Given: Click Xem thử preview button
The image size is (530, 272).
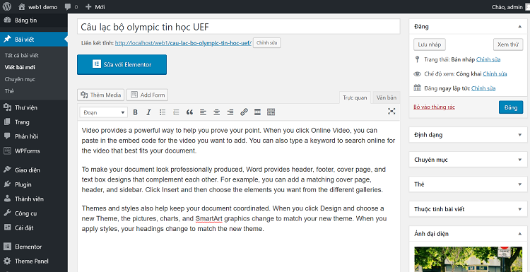Looking at the screenshot, I should [508, 45].
